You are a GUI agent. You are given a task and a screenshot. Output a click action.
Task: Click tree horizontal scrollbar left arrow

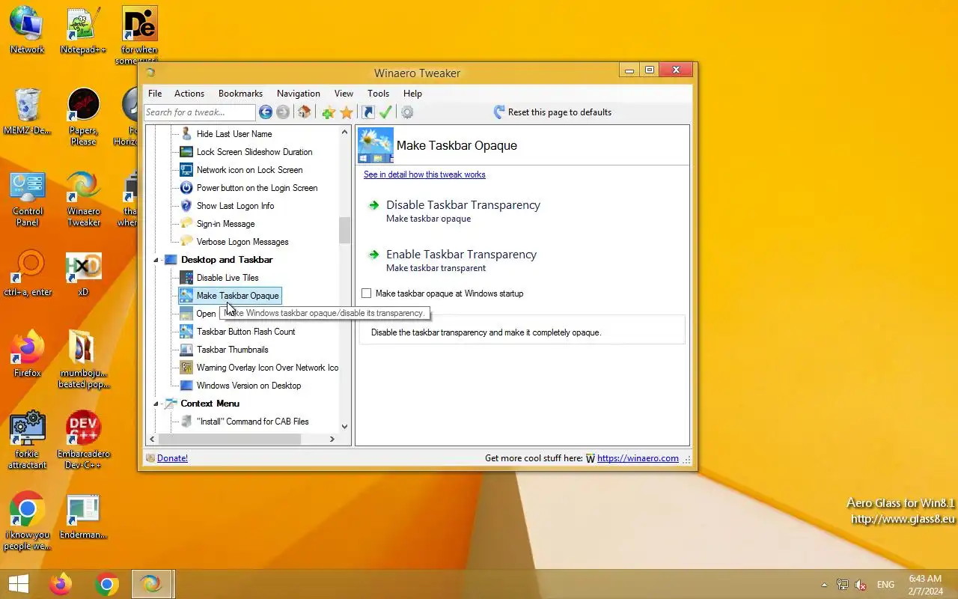153,440
